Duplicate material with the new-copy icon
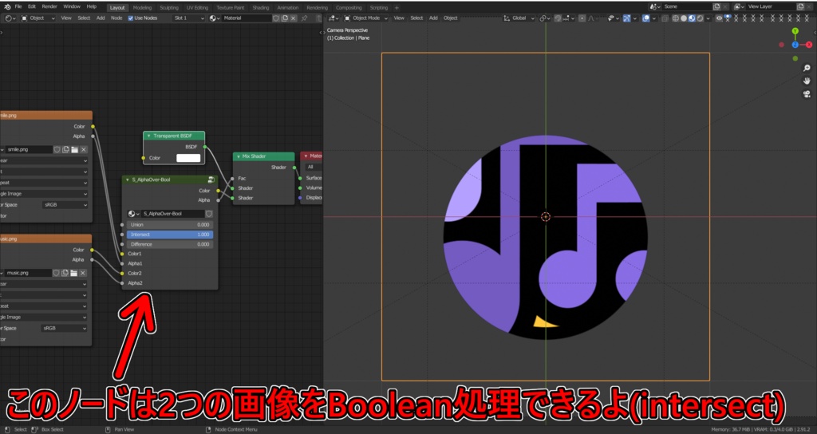 pos(285,18)
